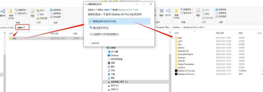Screen dimensions: 263x92
Task: Click Program Files in right window breadcrumb
Action: 163,27
